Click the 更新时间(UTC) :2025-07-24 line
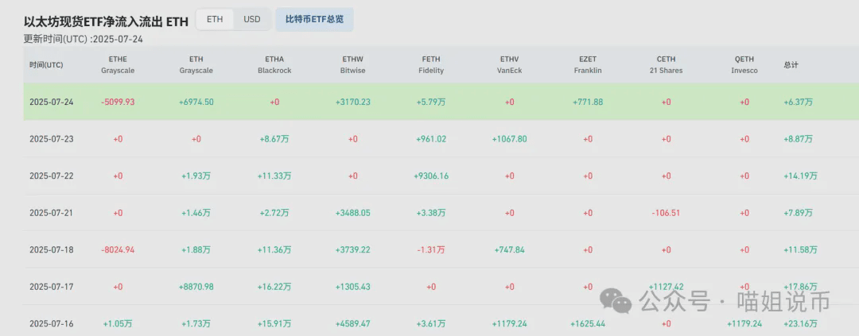Image resolution: width=859 pixels, height=336 pixels. pyautogui.click(x=84, y=39)
